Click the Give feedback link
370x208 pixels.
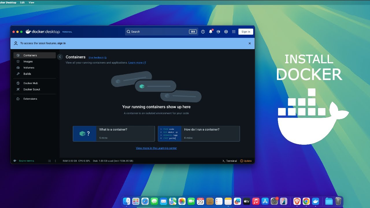(97, 57)
